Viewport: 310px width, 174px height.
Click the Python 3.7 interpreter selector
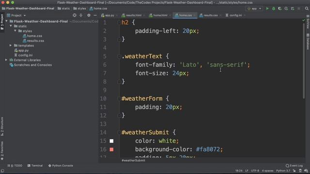pos(283,171)
